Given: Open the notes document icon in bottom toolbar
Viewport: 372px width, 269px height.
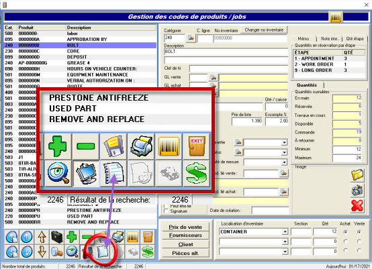Looking at the screenshot, I should [102, 252].
